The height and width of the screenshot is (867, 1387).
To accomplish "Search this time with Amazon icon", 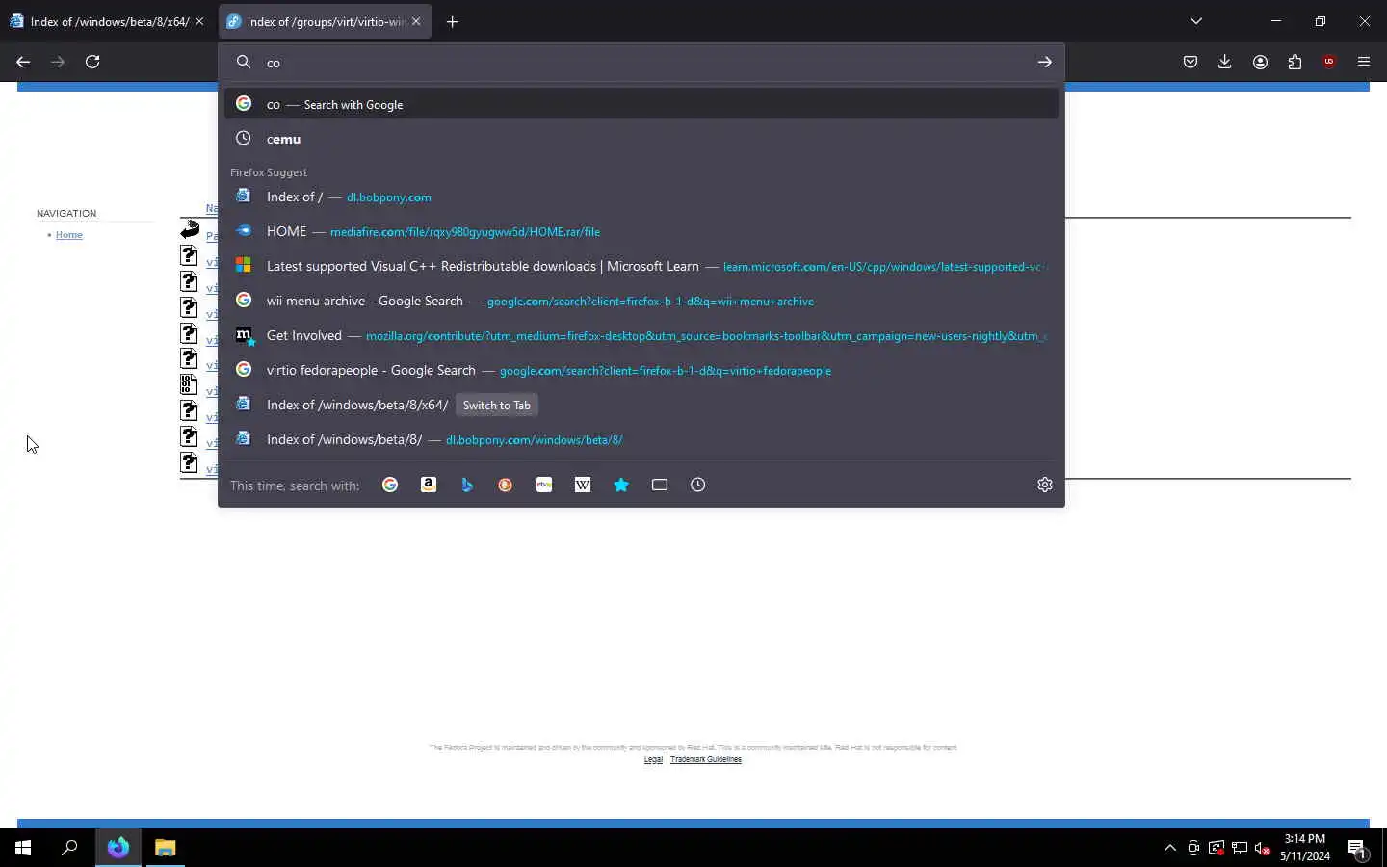I will (429, 485).
